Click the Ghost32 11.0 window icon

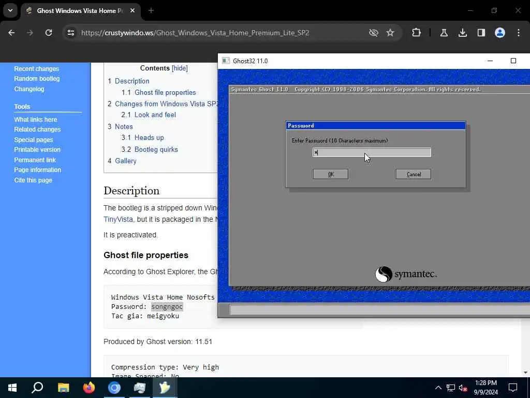point(226,61)
